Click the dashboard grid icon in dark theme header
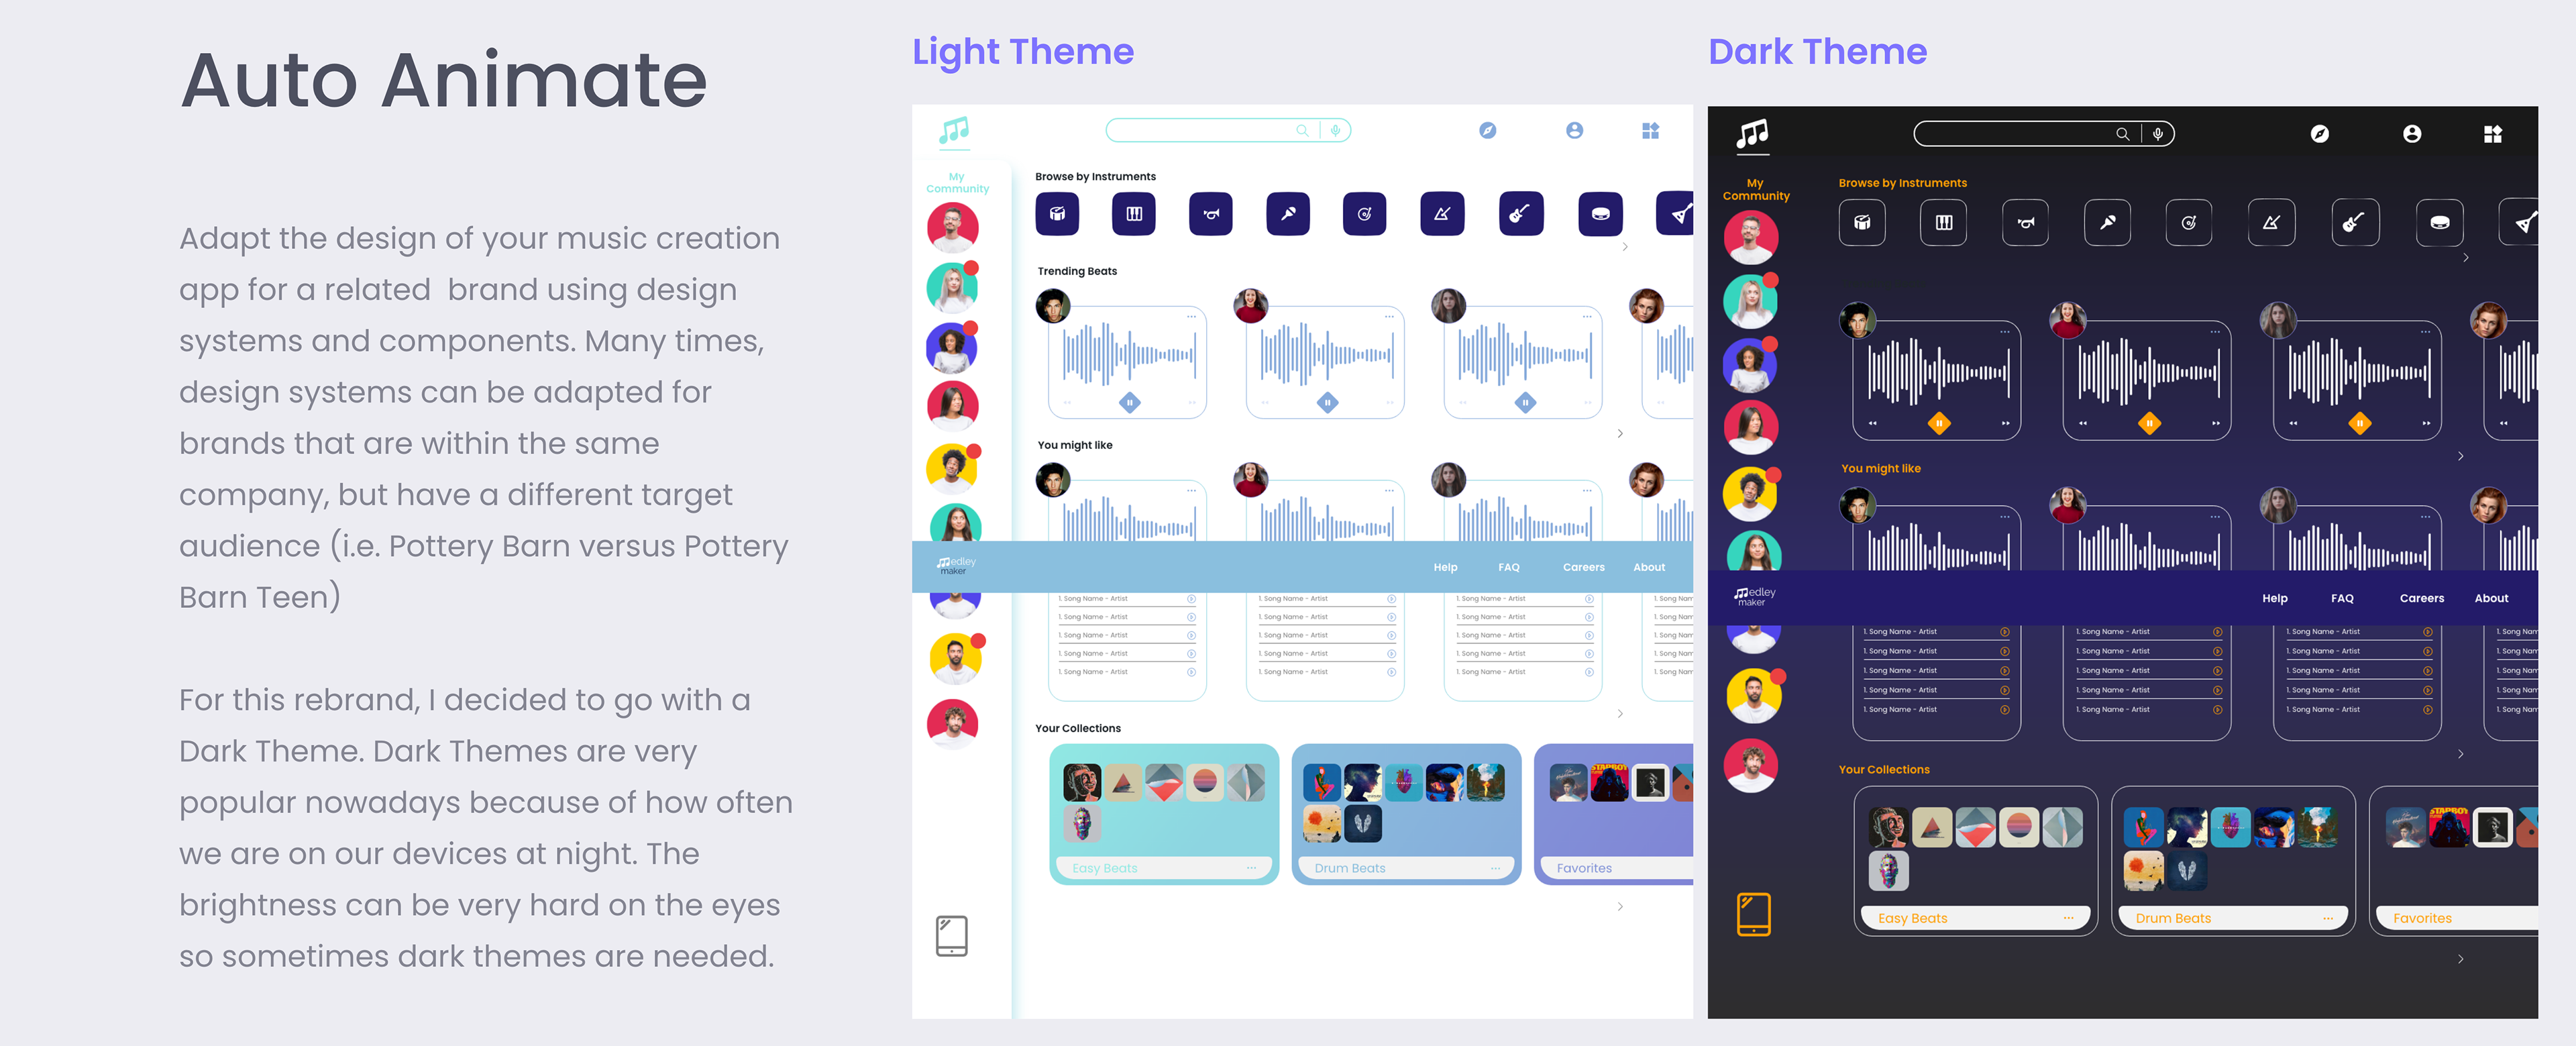Screen dimensions: 2576x1046 2492,134
